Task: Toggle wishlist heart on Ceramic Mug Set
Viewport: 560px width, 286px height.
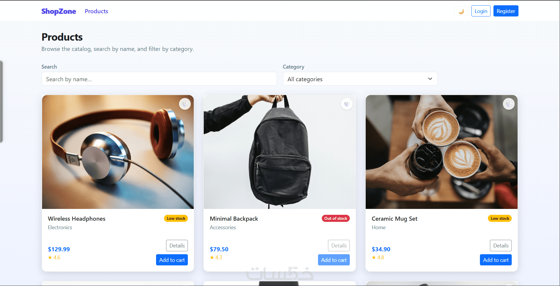Action: click(x=509, y=104)
